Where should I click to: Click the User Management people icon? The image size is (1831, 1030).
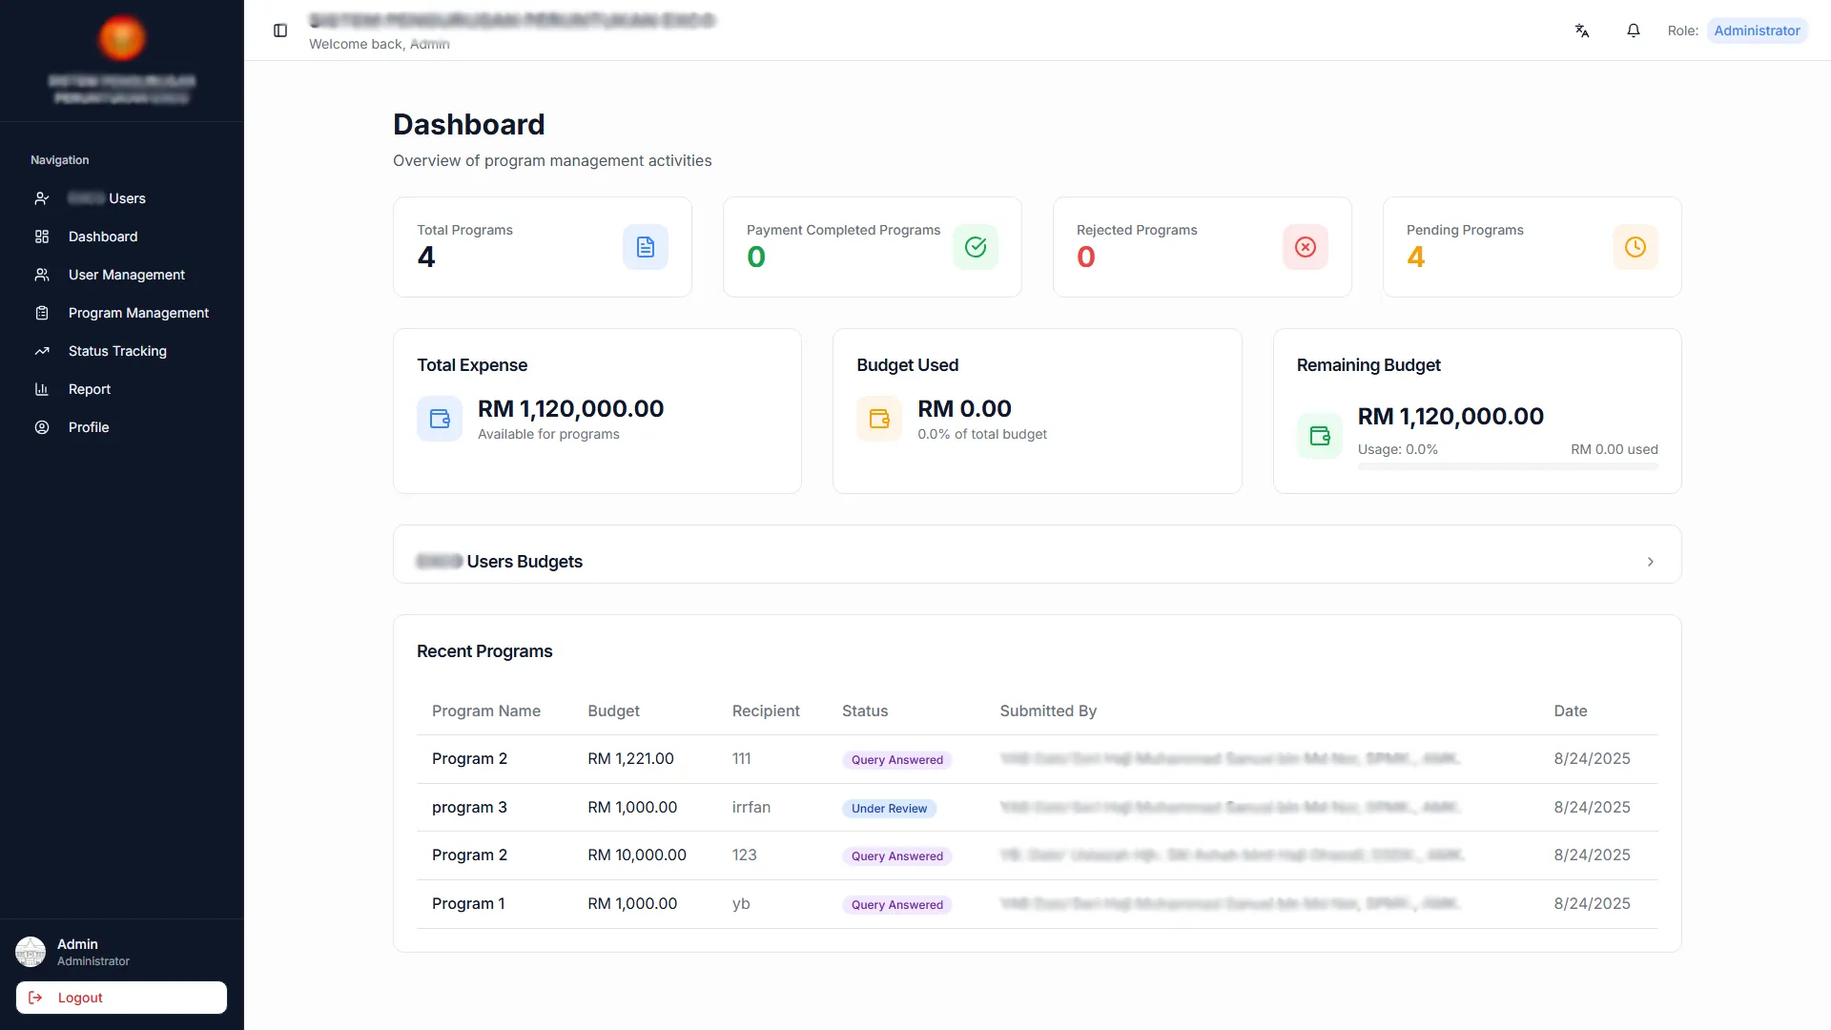pyautogui.click(x=42, y=275)
